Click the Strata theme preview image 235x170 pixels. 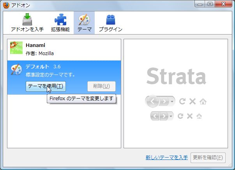pos(176,94)
